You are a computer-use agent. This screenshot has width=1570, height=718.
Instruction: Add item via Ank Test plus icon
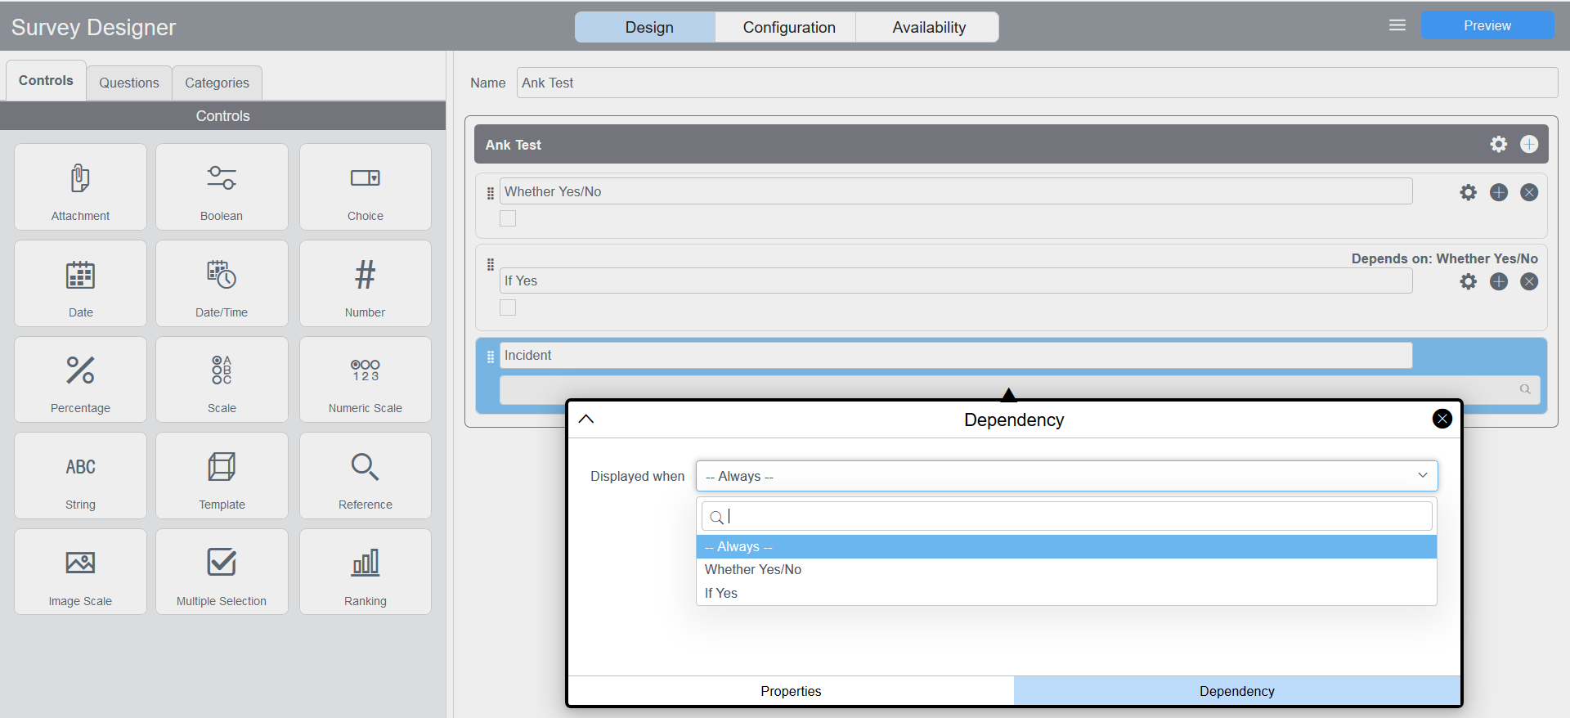click(1529, 144)
